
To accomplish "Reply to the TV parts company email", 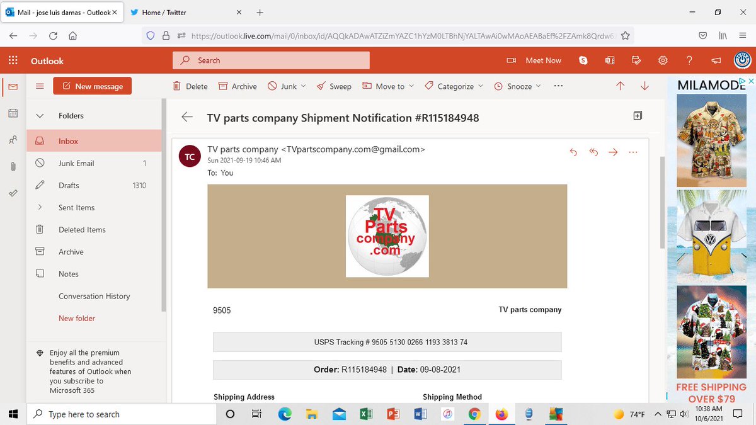I will tap(573, 152).
